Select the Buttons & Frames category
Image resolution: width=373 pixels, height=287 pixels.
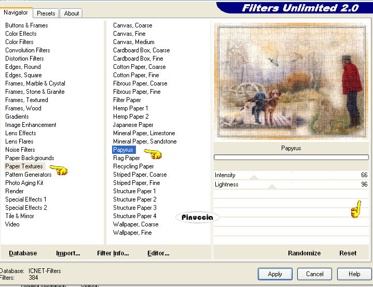(26, 25)
